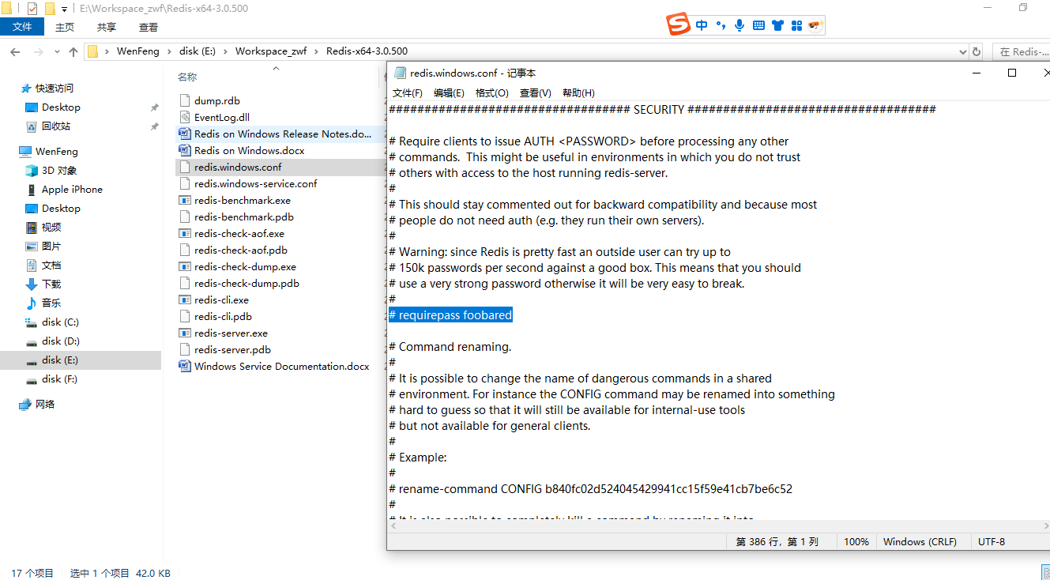Expand the chevron after WenFeng in address bar

169,51
